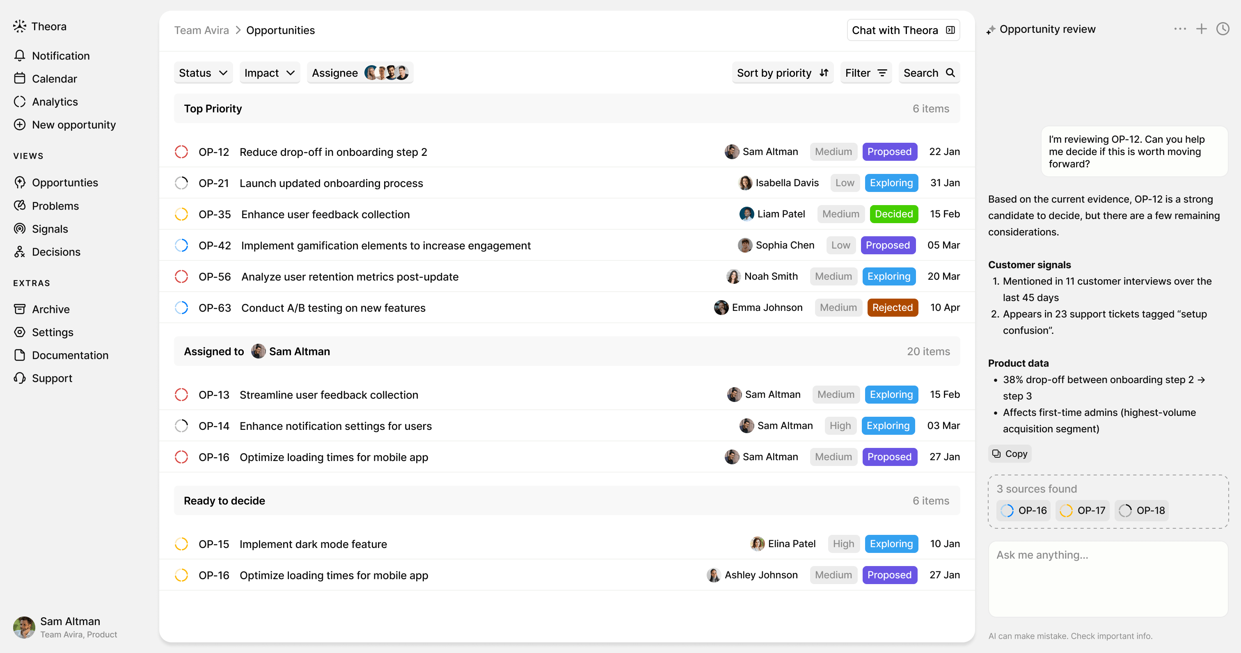
Task: Toggle completion circle on OP-12
Action: click(x=182, y=152)
